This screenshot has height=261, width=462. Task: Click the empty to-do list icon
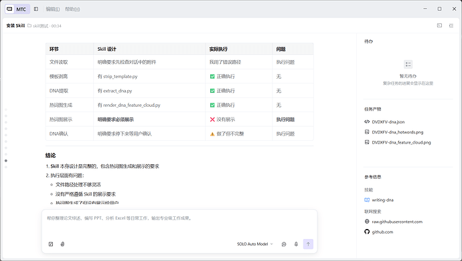tap(408, 64)
